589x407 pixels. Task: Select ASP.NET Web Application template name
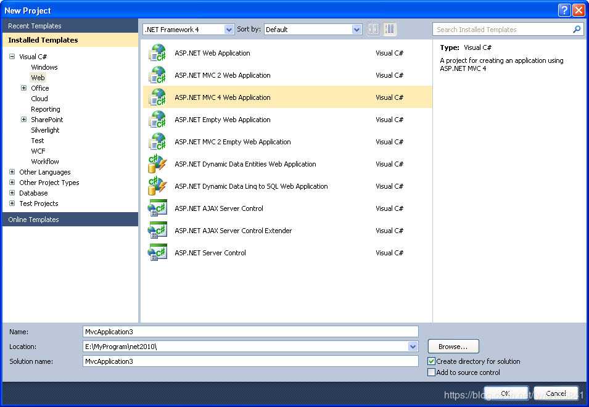tap(212, 53)
